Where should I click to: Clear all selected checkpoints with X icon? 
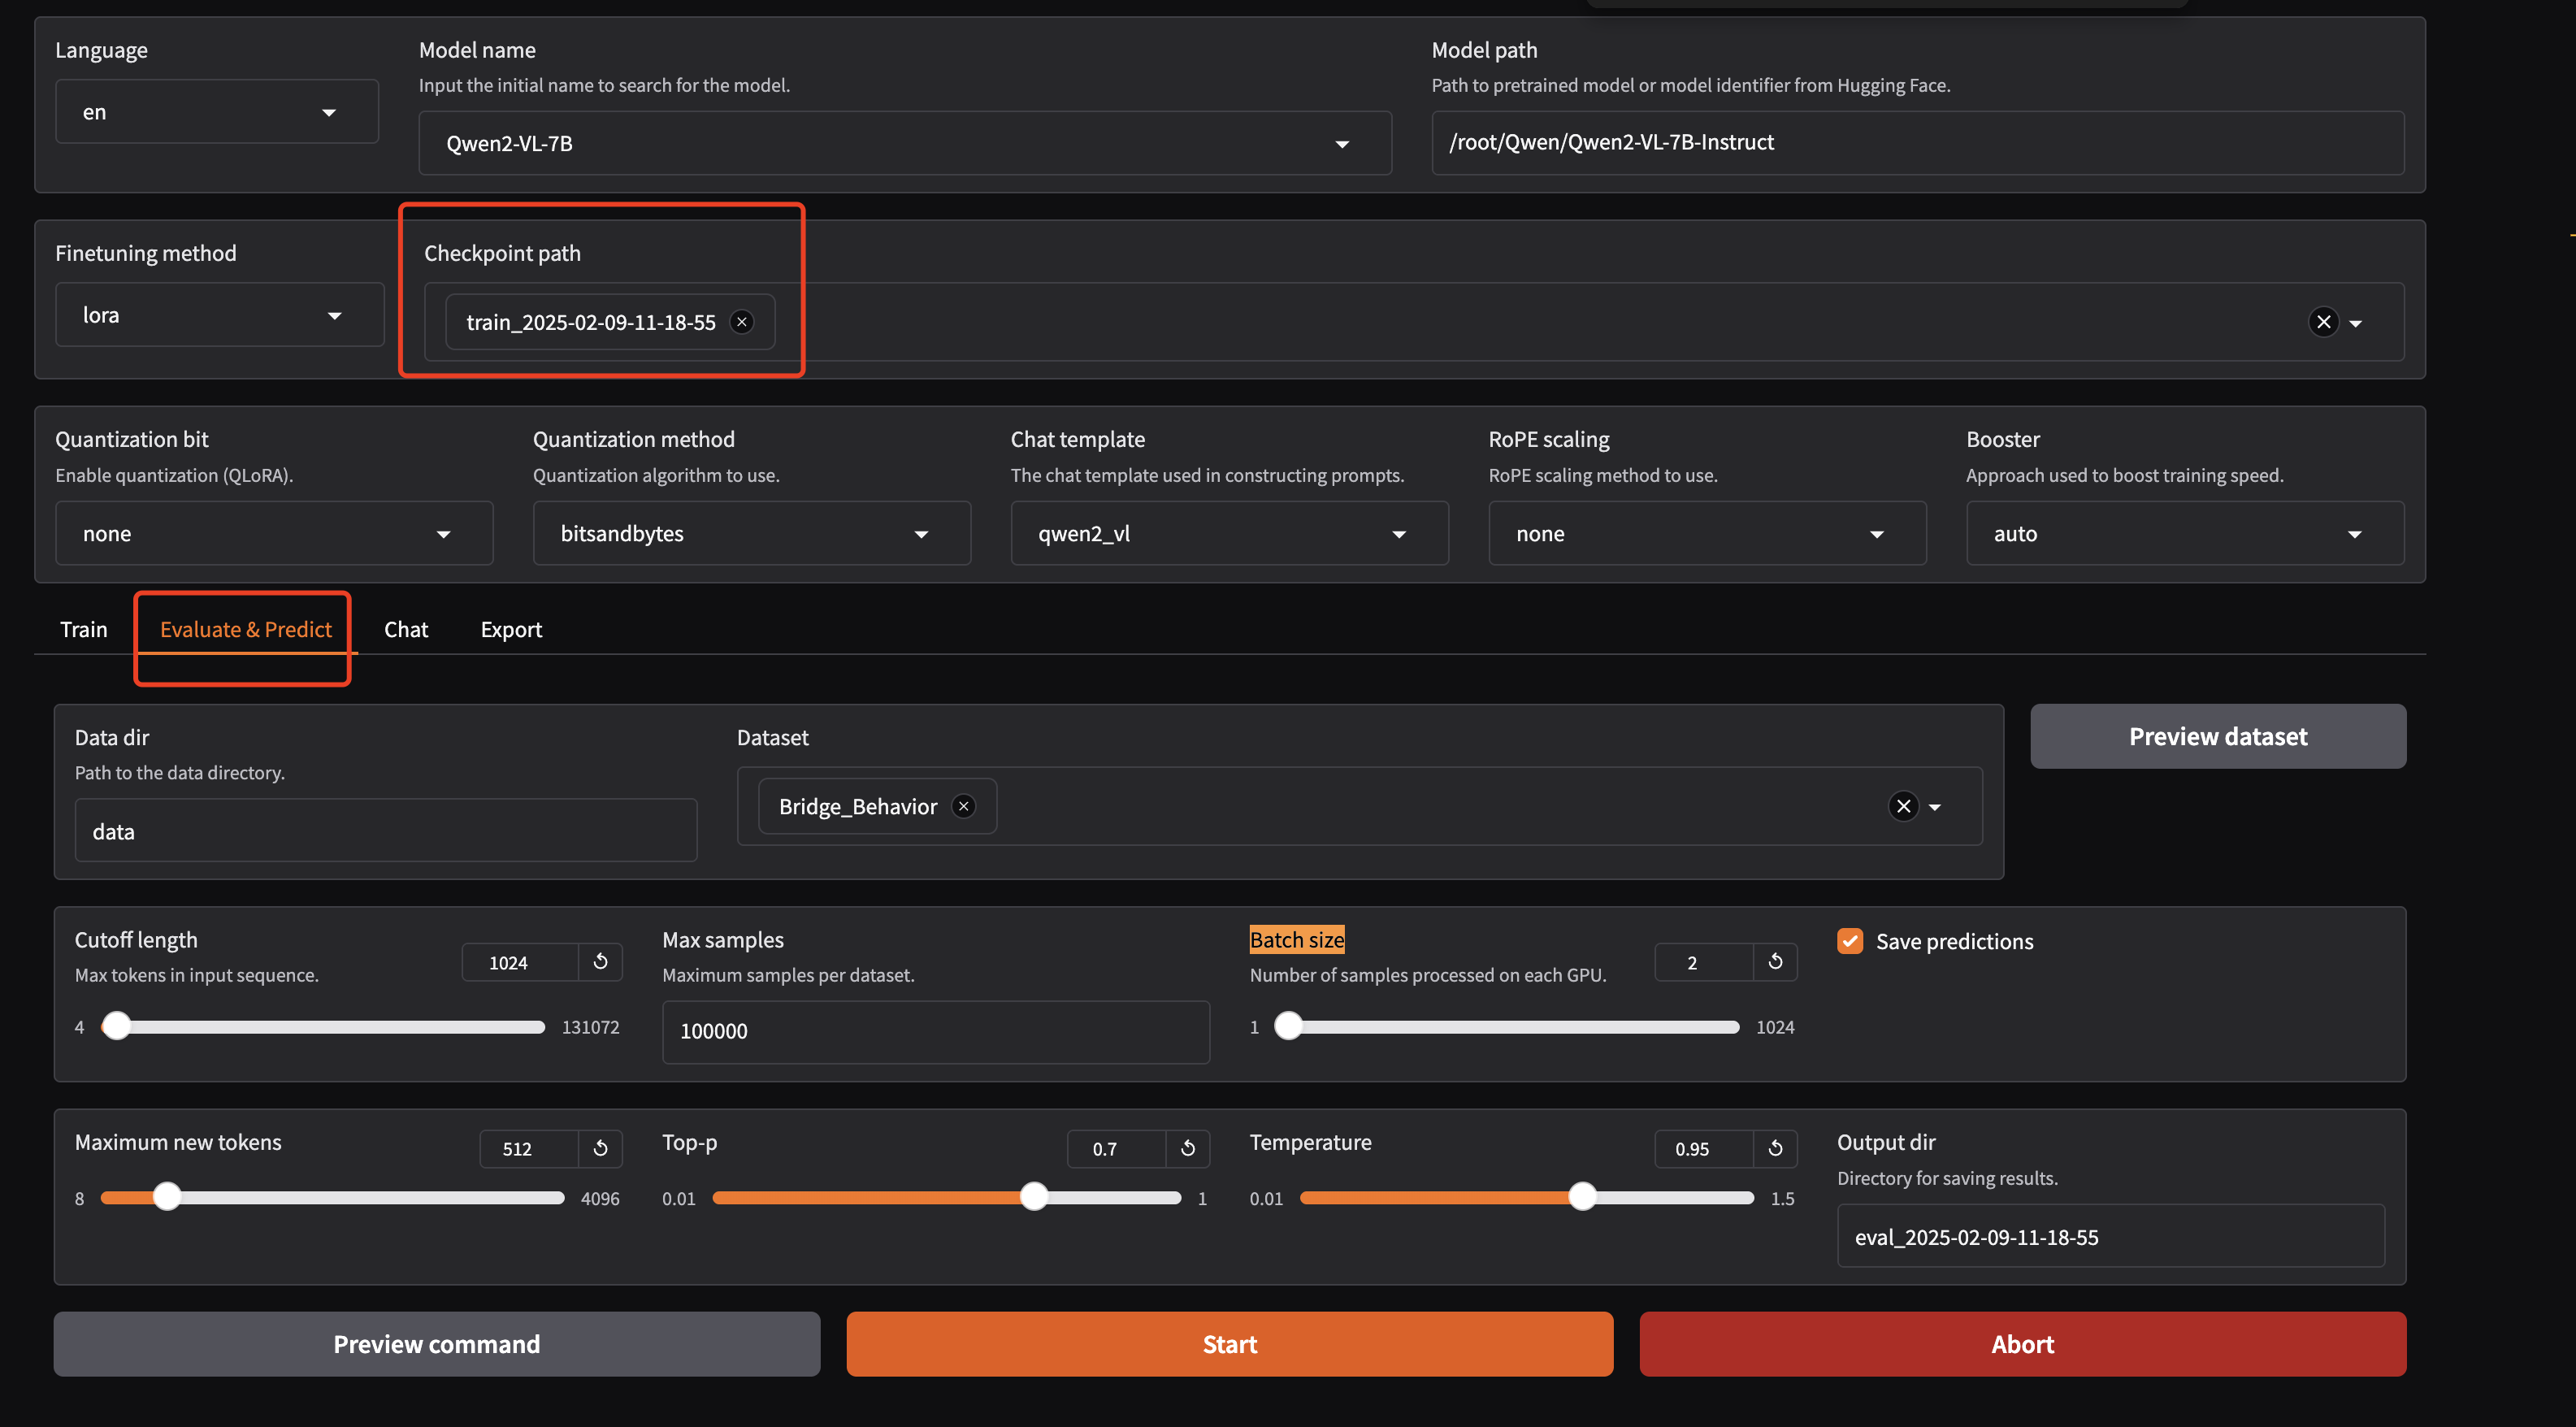click(x=2323, y=322)
